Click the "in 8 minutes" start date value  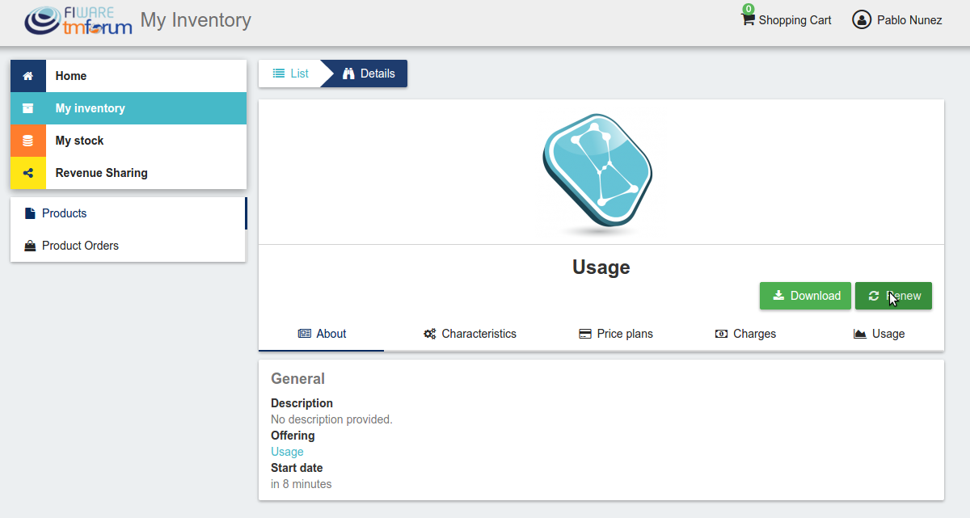pyautogui.click(x=301, y=484)
